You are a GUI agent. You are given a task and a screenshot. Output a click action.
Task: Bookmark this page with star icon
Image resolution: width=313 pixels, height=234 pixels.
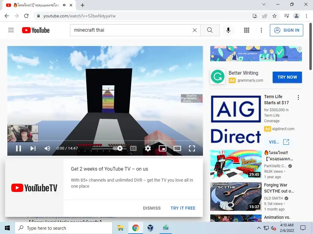tap(274, 16)
